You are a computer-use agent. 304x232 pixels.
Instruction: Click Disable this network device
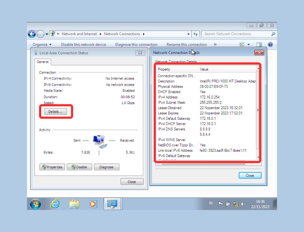[83, 45]
